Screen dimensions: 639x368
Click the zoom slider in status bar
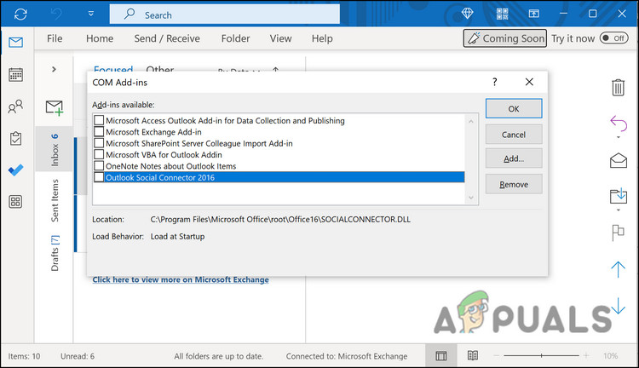point(541,356)
